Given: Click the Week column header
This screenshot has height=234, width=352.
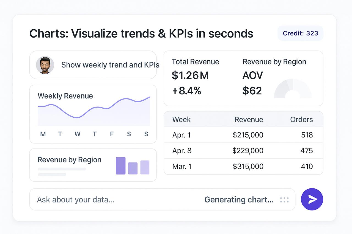Looking at the screenshot, I should [182, 120].
